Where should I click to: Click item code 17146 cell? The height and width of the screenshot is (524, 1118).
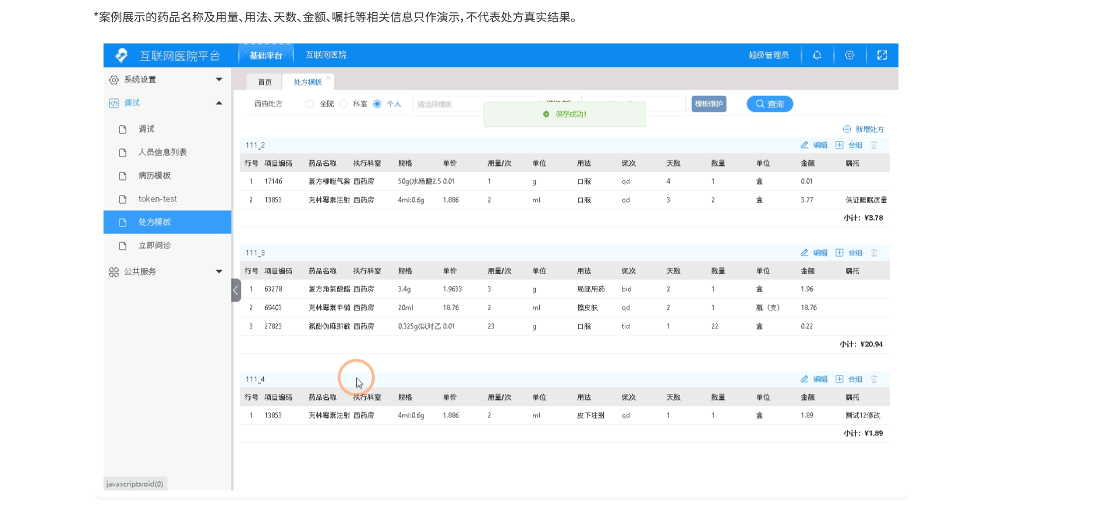point(273,182)
